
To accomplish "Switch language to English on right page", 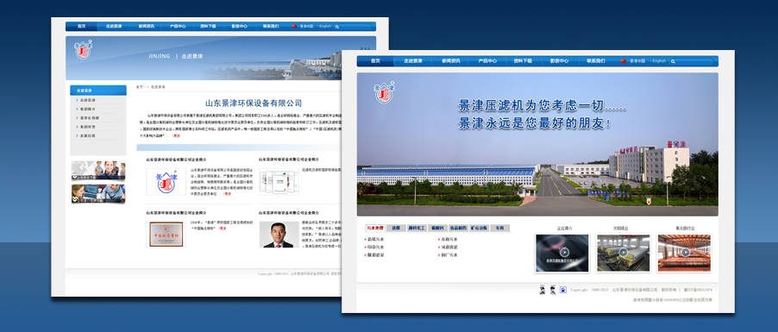I will (x=659, y=61).
